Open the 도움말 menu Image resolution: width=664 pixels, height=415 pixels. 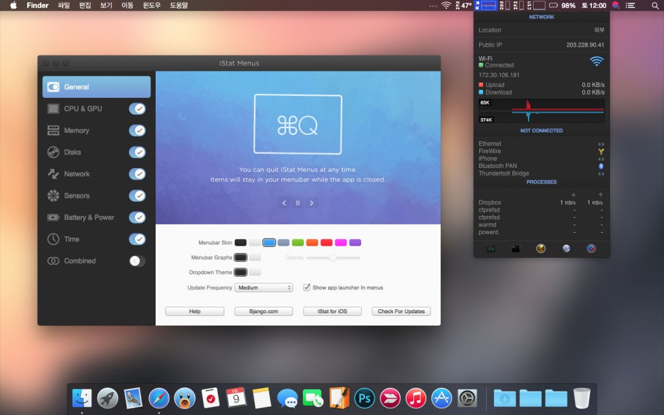point(179,5)
